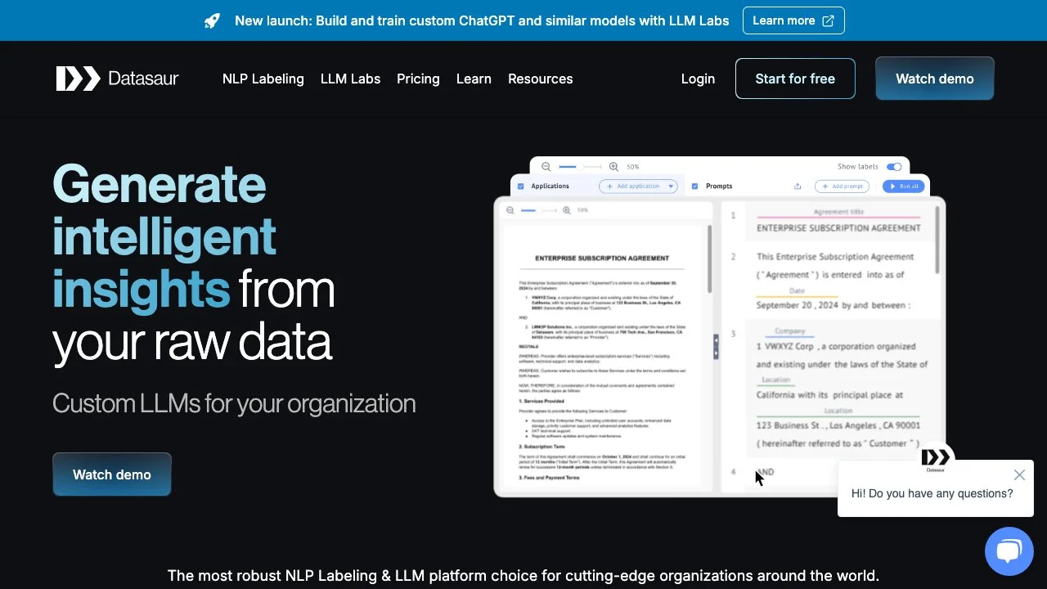Click the 'Hi! Do you have any questions?' message
Screen dimensions: 1047x589
coord(932,493)
